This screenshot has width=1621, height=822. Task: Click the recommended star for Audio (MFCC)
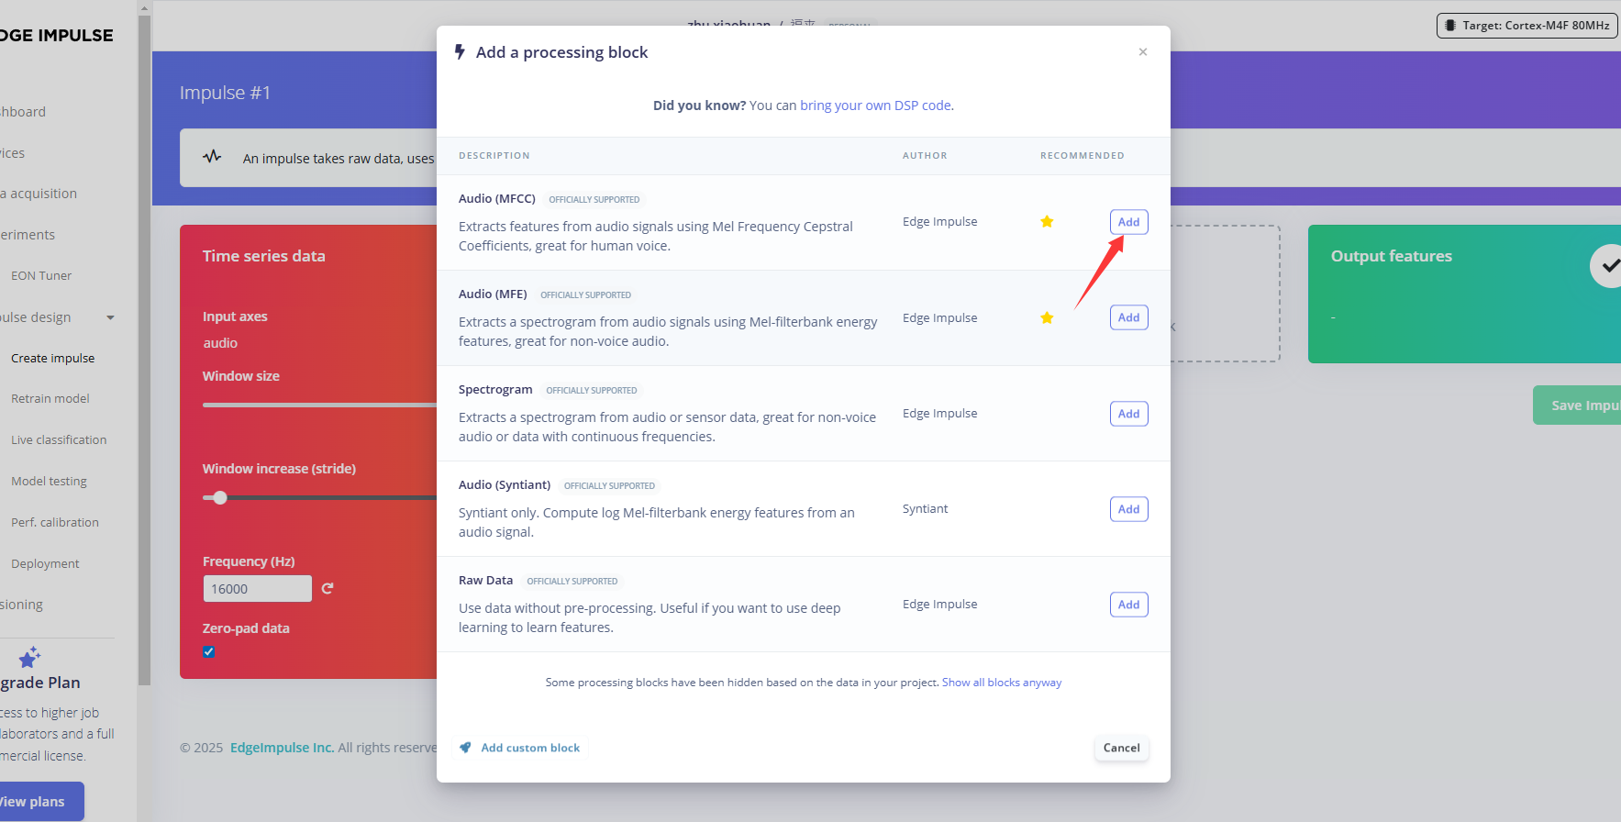(1047, 222)
